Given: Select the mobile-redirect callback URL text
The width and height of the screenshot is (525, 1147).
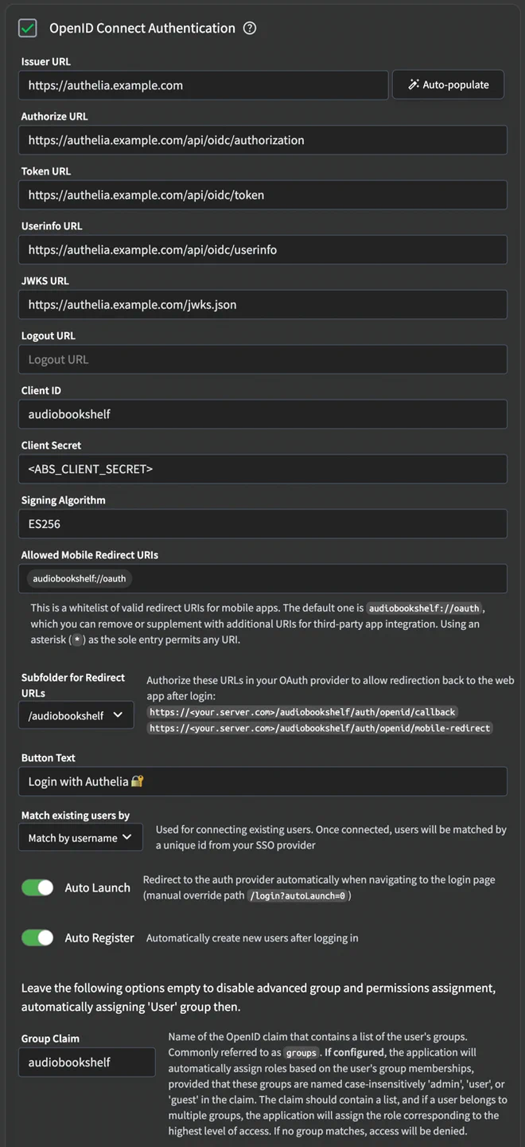Looking at the screenshot, I should tap(321, 728).
